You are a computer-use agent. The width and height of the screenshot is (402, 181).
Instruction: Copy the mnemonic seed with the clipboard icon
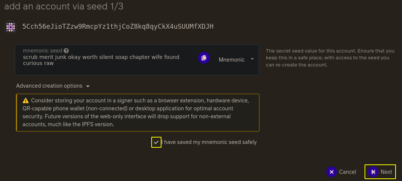pos(204,58)
